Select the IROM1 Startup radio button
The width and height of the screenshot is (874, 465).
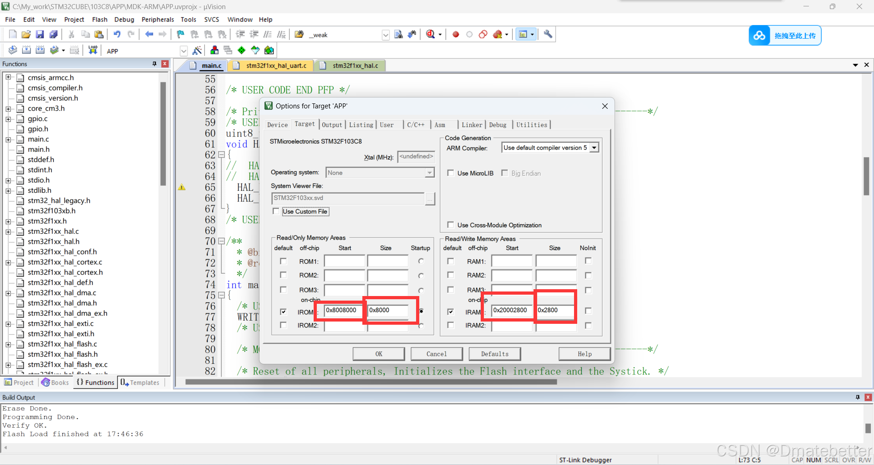[421, 311]
